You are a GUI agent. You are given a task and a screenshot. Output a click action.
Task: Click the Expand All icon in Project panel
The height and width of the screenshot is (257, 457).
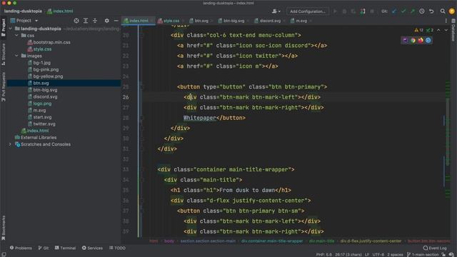point(86,21)
